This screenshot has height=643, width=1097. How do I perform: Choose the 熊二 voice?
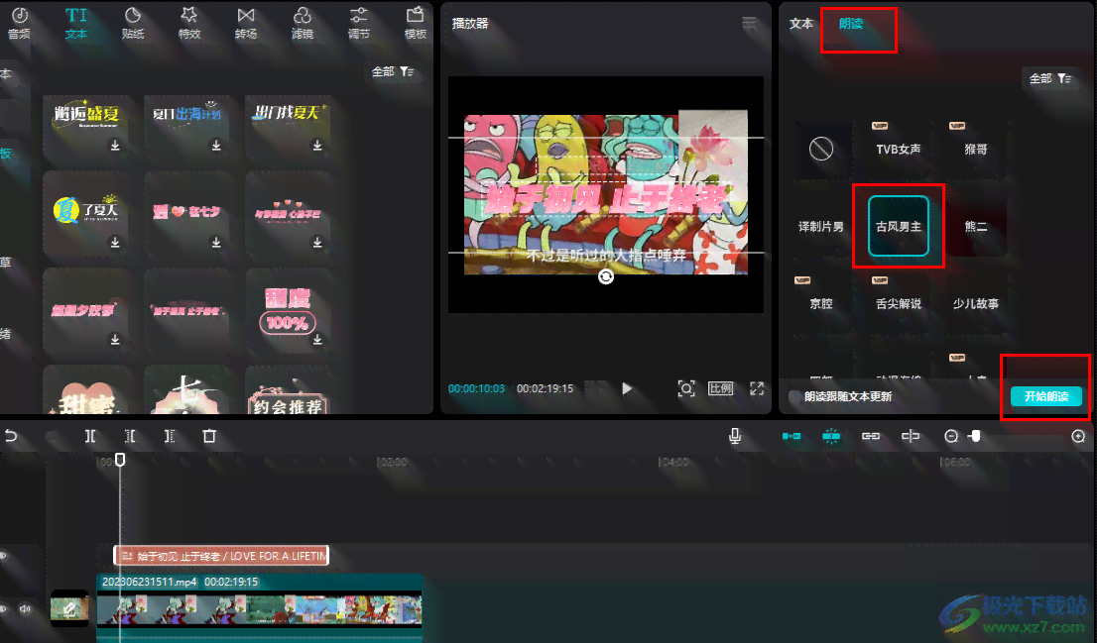coord(976,227)
